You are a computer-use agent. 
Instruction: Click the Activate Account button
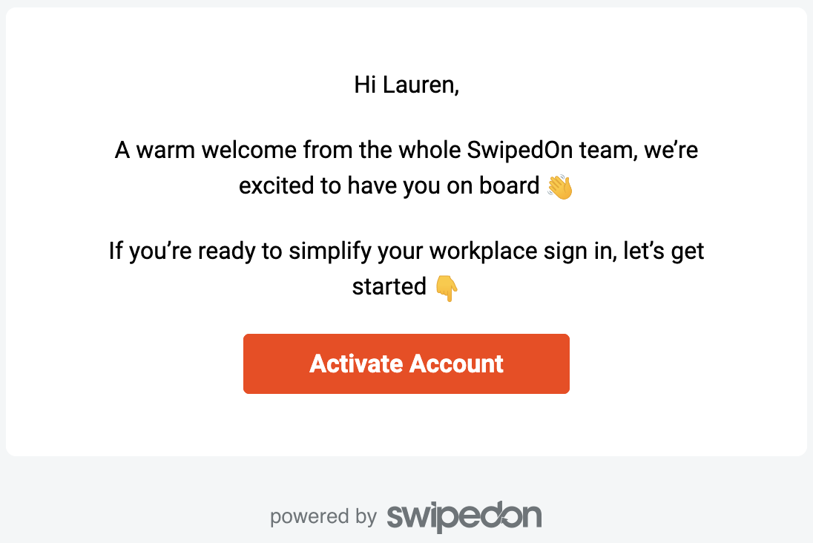[406, 363]
